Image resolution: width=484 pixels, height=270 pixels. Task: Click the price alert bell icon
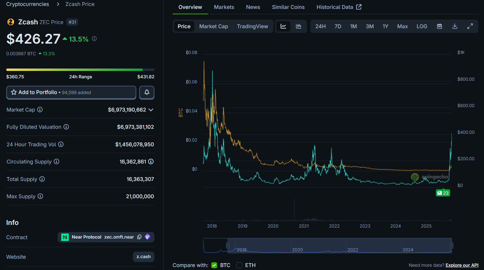click(147, 92)
